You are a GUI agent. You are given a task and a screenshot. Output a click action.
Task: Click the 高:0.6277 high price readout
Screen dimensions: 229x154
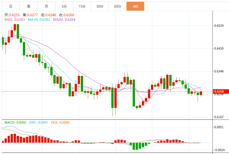(x=30, y=15)
